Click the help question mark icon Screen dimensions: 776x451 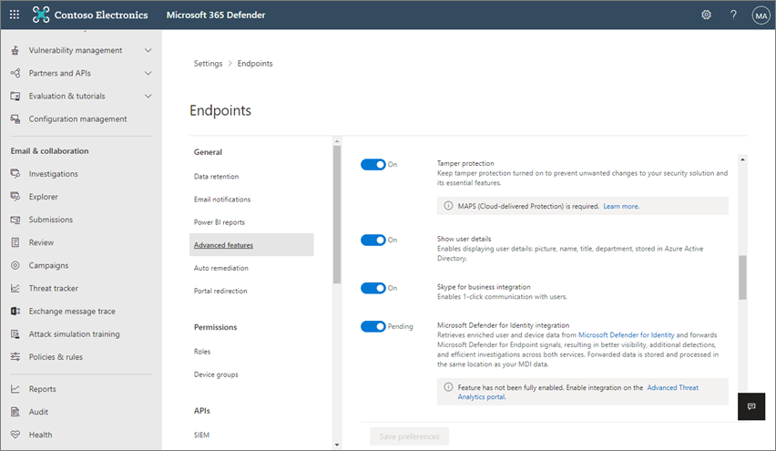733,15
